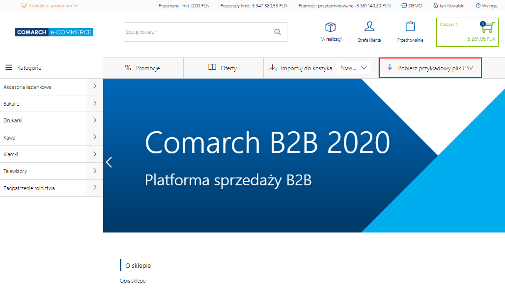Click the Wyloguj logout link
This screenshot has width=505, height=290.
(490, 6)
